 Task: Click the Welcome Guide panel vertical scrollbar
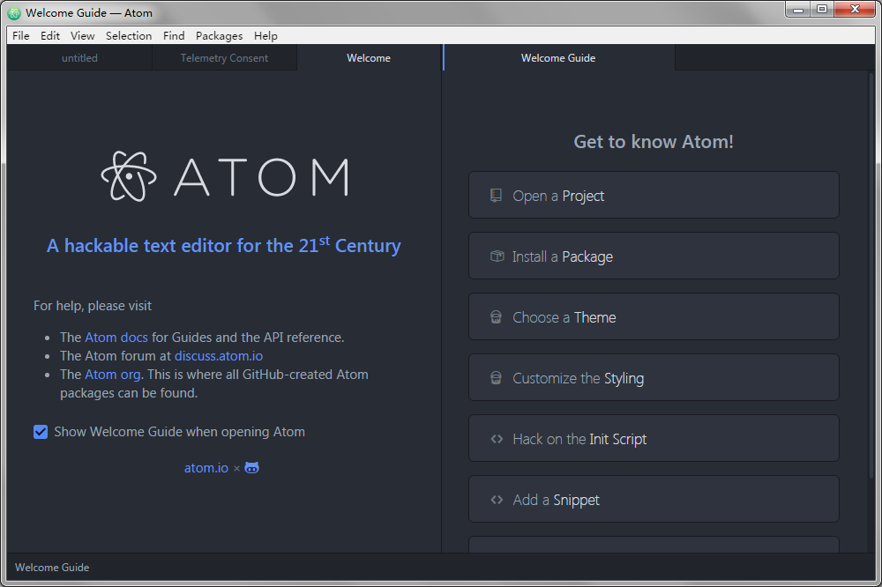pyautogui.click(x=871, y=264)
